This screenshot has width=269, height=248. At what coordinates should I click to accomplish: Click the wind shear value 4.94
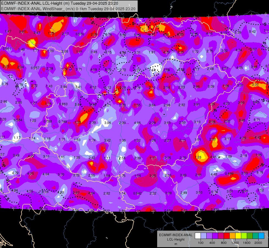[x=14, y=190]
